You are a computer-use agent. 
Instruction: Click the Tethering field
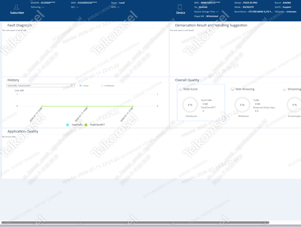[x=37, y=7]
